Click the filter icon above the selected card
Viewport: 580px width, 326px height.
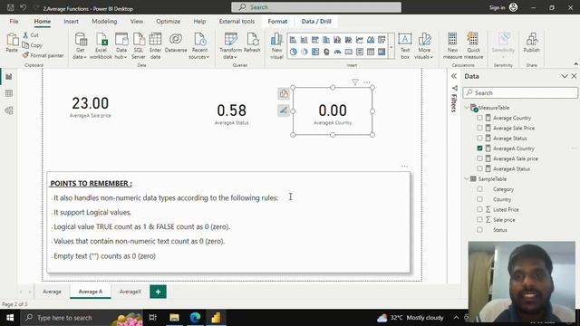354,82
